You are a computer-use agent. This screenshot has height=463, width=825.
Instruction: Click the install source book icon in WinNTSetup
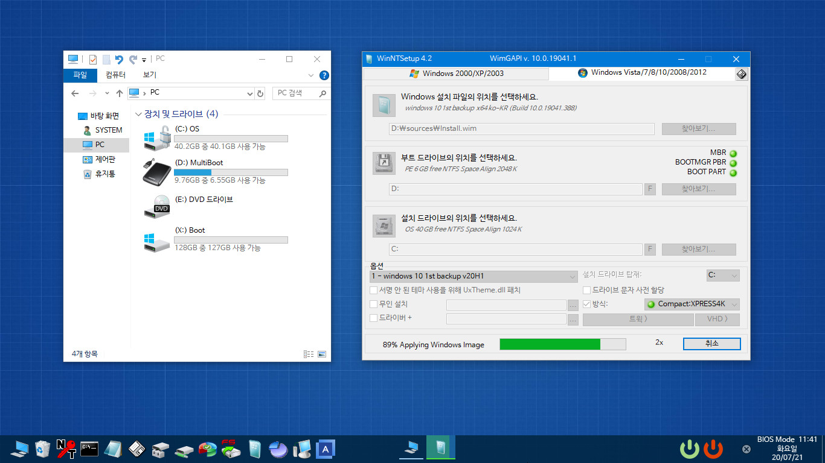(384, 106)
